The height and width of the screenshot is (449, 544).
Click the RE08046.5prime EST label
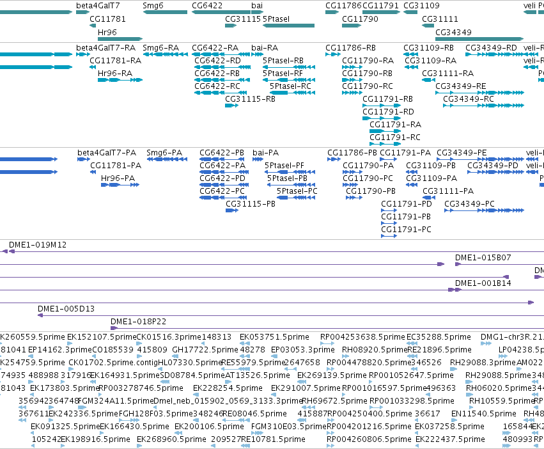point(254,414)
